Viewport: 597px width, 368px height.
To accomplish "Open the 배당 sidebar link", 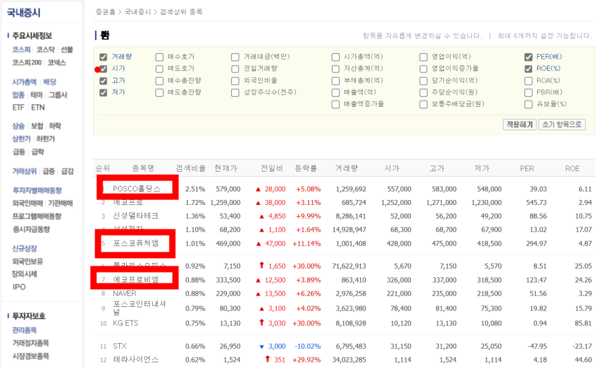I will click(49, 82).
